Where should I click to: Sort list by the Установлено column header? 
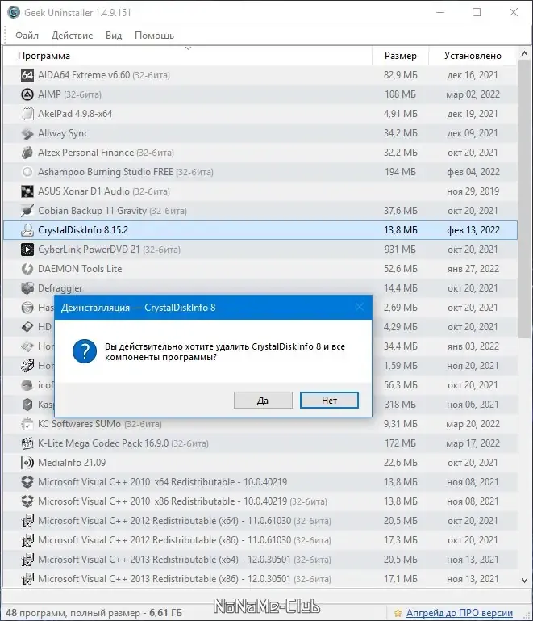coord(473,56)
